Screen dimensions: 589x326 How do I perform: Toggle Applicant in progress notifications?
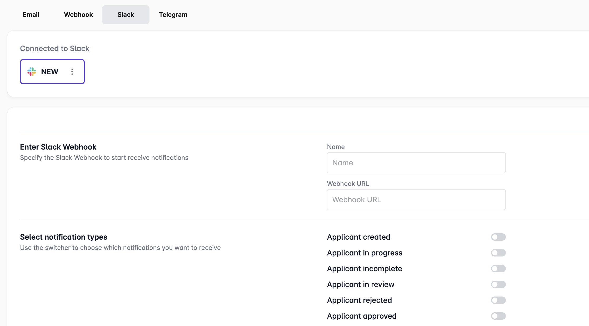coord(498,253)
